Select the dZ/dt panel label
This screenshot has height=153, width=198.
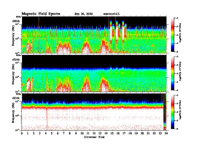(16, 98)
